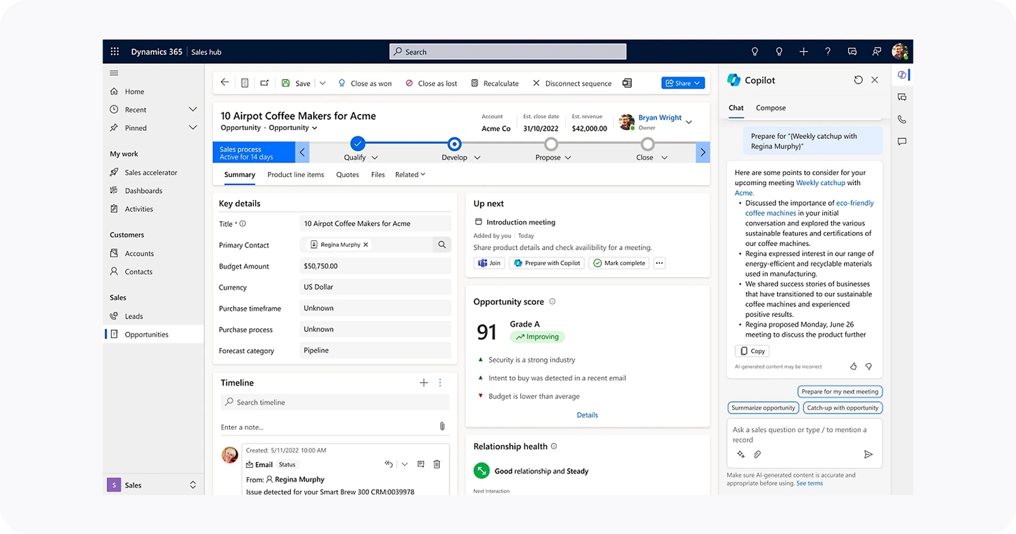
Task: Reply to the timeline email
Action: click(x=389, y=464)
